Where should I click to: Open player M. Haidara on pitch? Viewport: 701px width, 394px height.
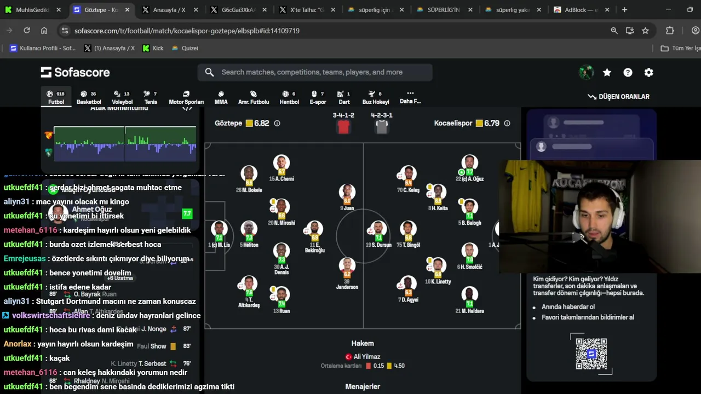pos(469,299)
